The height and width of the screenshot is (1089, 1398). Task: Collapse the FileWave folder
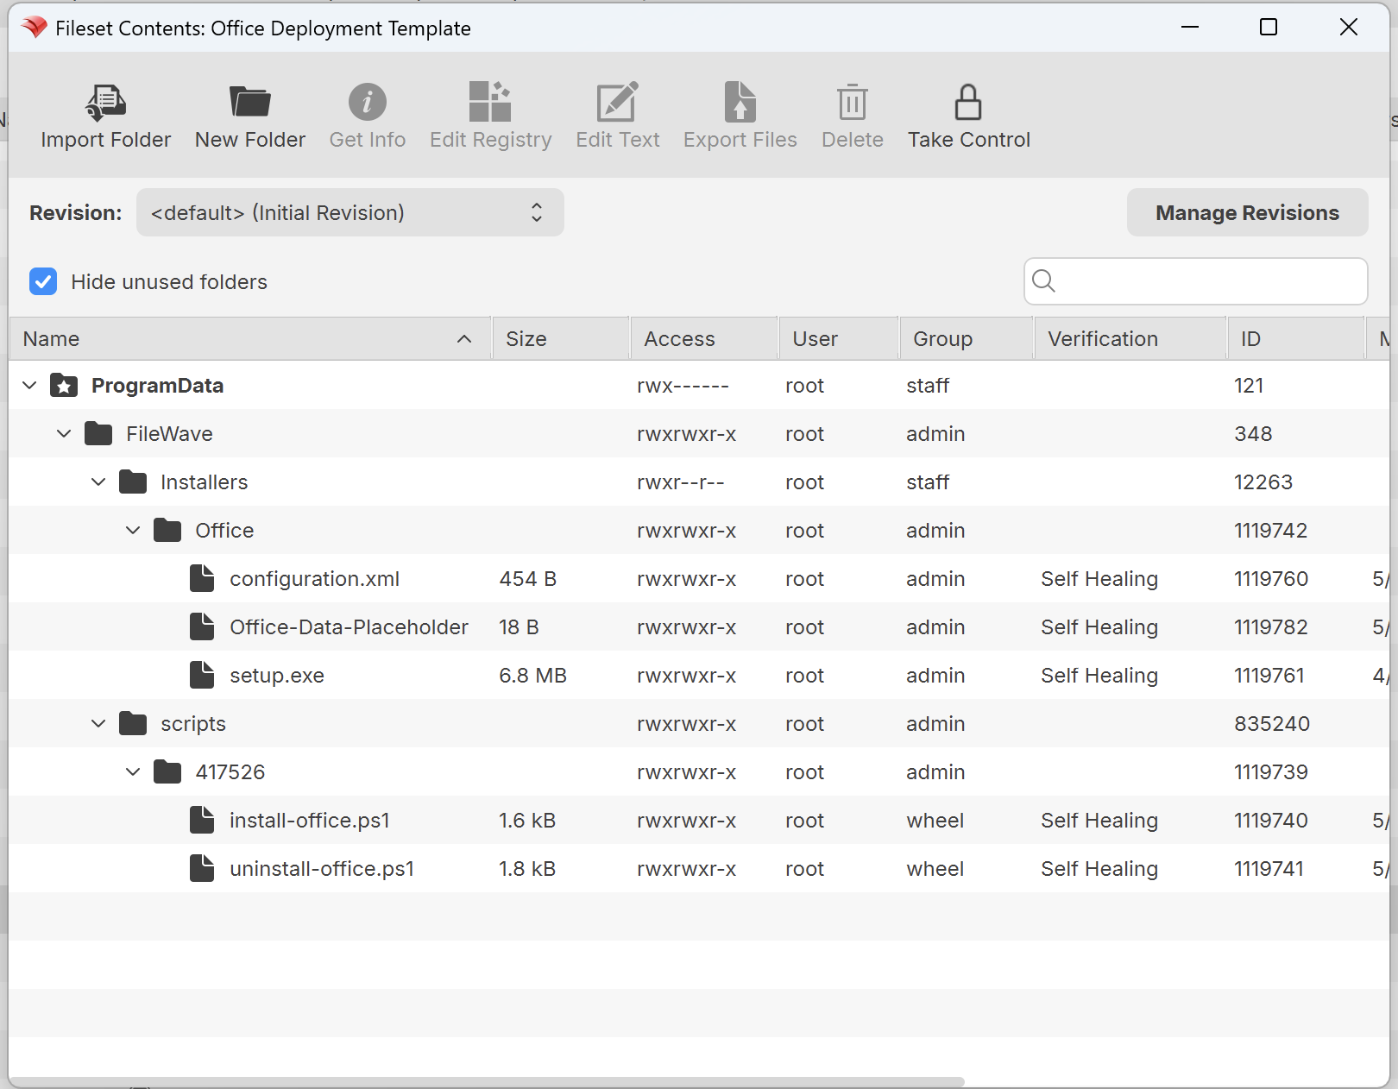pos(64,434)
